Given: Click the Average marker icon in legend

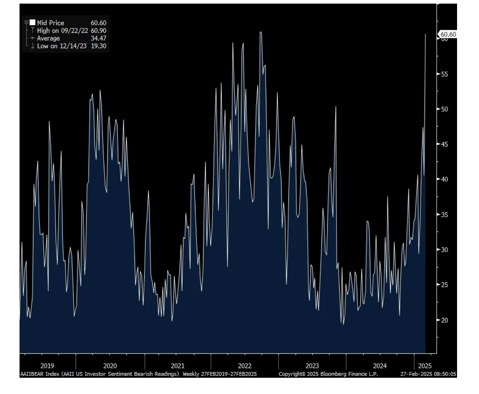Looking at the screenshot, I should (x=32, y=38).
